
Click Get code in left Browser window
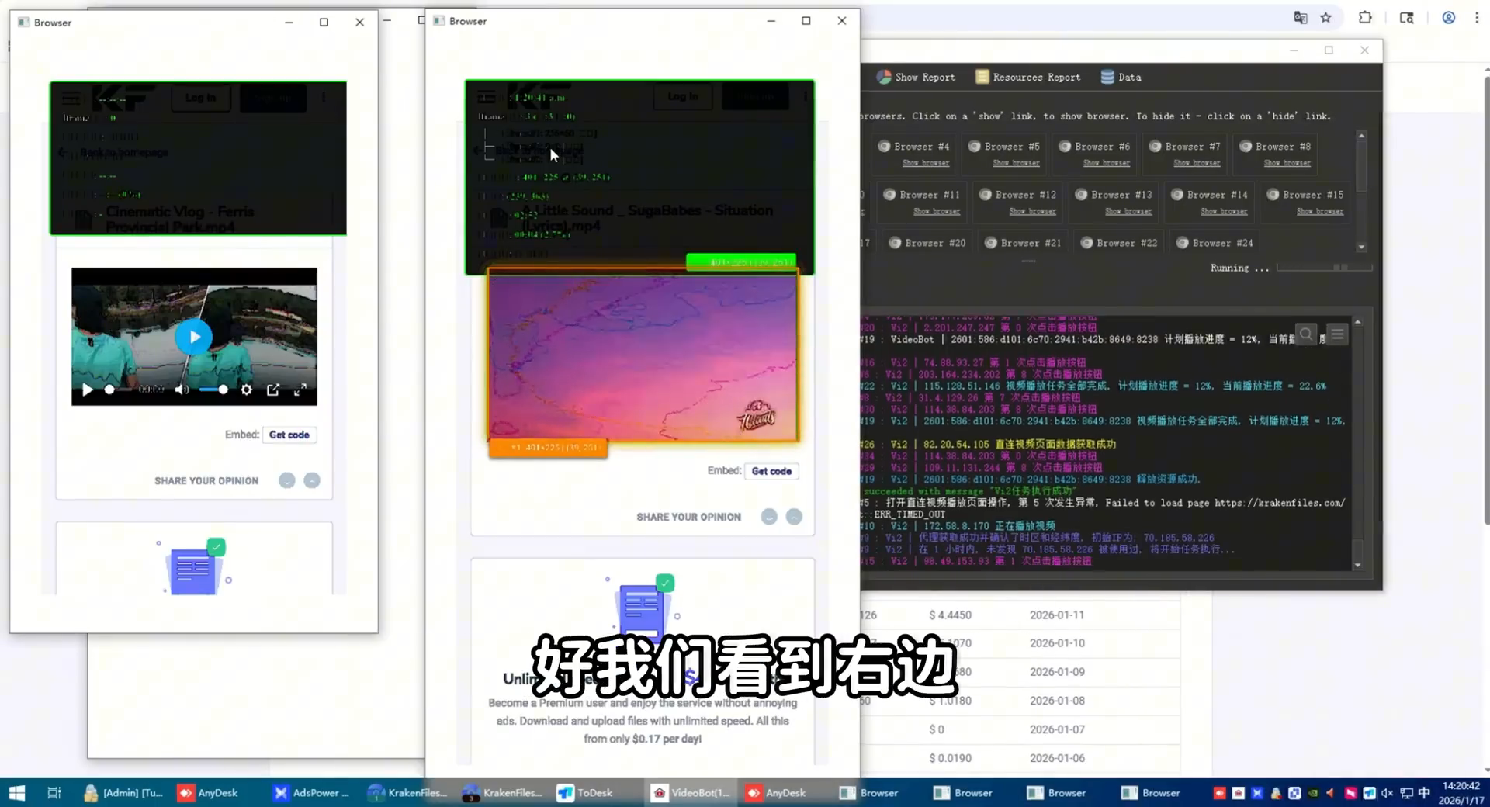click(289, 435)
